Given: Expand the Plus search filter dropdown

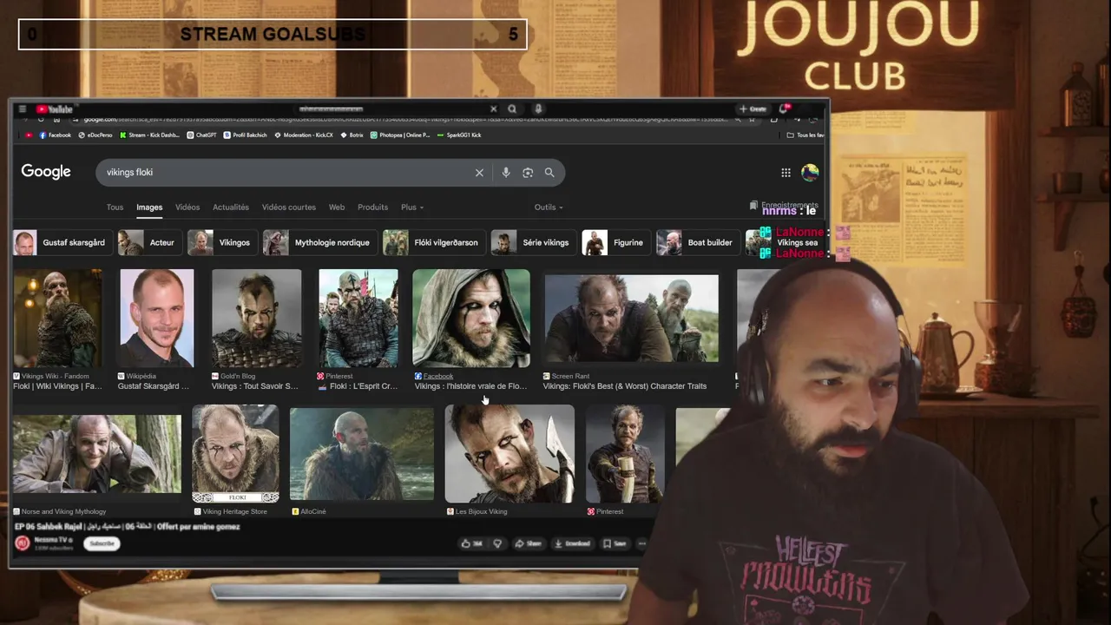Looking at the screenshot, I should (411, 207).
